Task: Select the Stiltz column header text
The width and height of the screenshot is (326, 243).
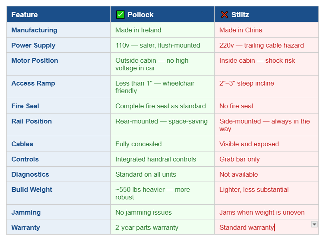Action: tap(240, 15)
